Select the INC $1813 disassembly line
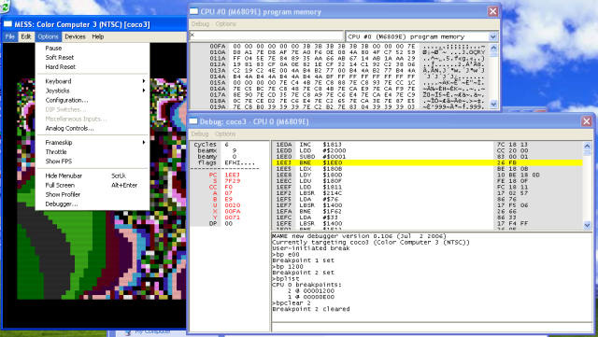Screen dimensions: 598x337 (428, 145)
